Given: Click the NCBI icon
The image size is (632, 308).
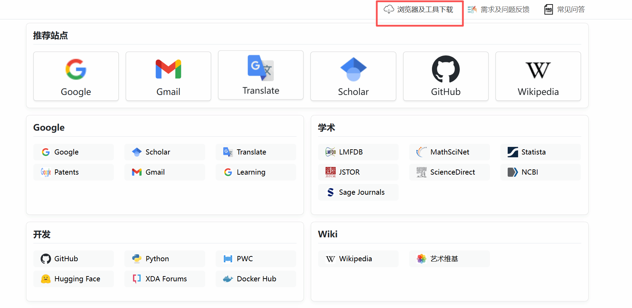Looking at the screenshot, I should 513,172.
